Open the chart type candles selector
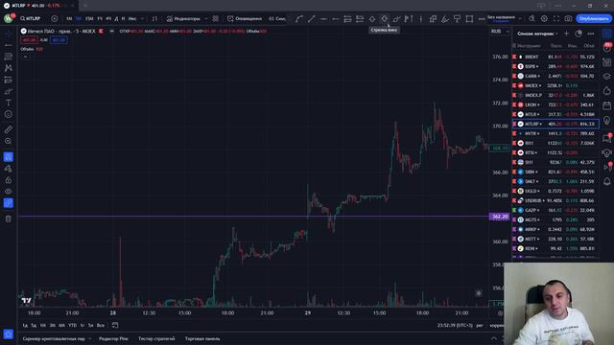Image resolution: width=614 pixels, height=345 pixels. [x=155, y=19]
